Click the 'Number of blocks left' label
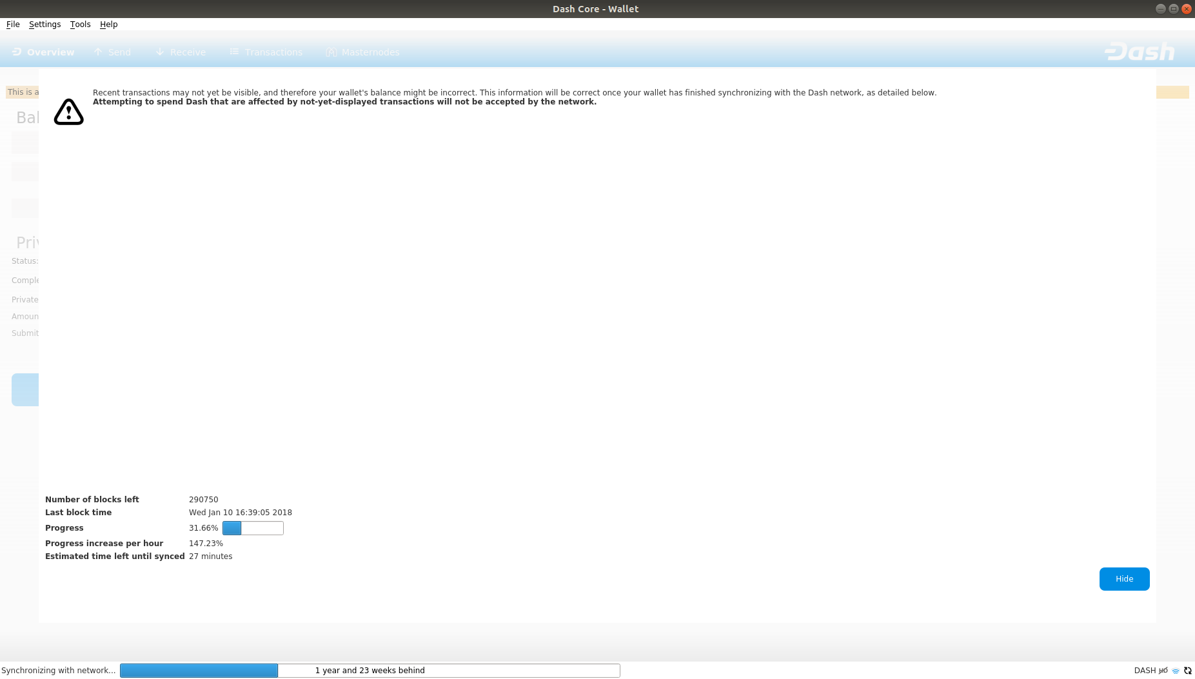 (x=92, y=500)
